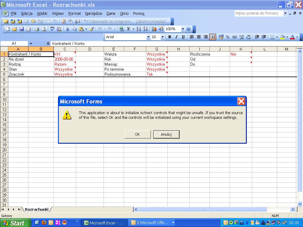Click the vertical scrollbar down arrow
This screenshot has width=303, height=227.
click(x=300, y=204)
